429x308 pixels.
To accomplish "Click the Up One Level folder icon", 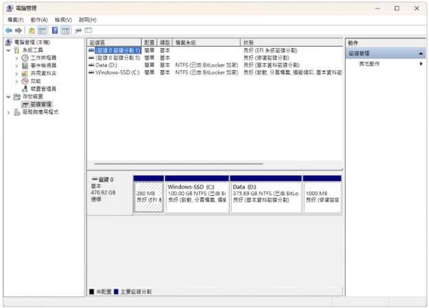I will point(32,31).
